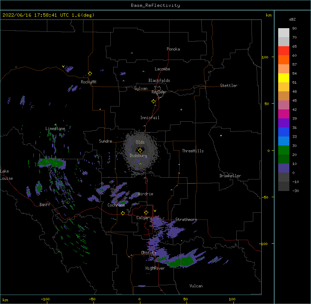Click the yellow diamond marker below Cochrane
311x304 pixels.
(x=123, y=213)
